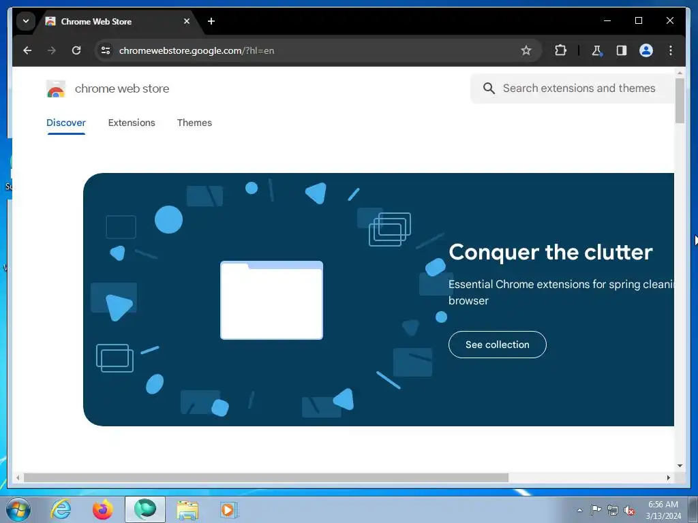Open the Action Center flag icon
Viewport: 698px width, 523px height.
[596, 510]
